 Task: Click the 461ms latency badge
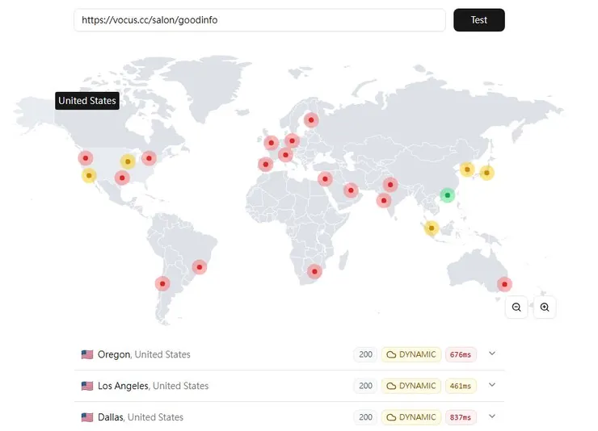460,386
